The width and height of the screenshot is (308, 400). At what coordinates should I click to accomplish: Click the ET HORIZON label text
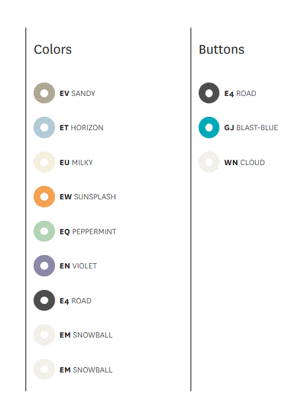click(x=81, y=128)
